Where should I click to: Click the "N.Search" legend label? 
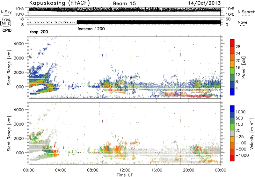pos(246,12)
